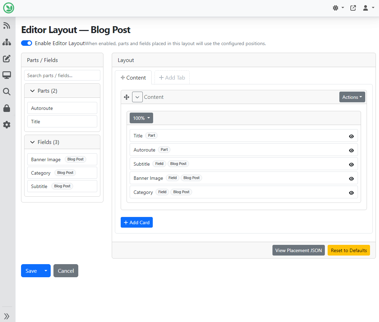Viewport: 379px width, 322px height.
Task: Toggle visibility of Autoroute part
Action: pyautogui.click(x=351, y=150)
